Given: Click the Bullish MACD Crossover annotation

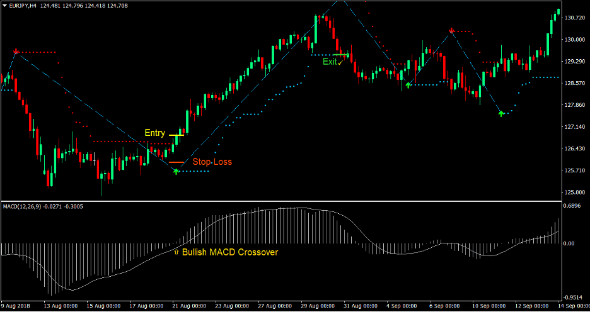Looking at the screenshot, I should [230, 252].
